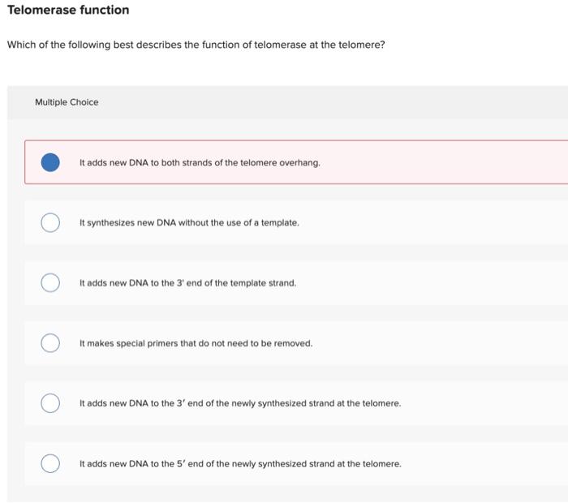568x503 pixels.
Task: Select the filled radio for 'both strands' answer
Action: click(x=50, y=162)
